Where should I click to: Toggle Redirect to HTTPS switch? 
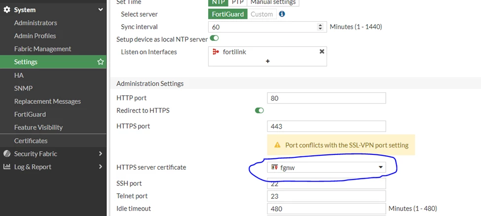pyautogui.click(x=259, y=110)
